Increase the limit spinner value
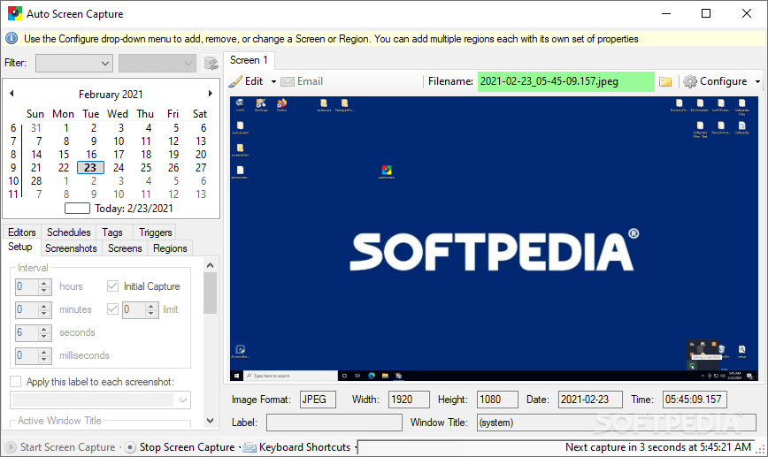The image size is (768, 457). coord(151,306)
